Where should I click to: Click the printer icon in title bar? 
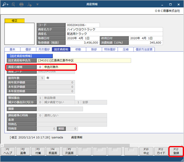click(21, 4)
